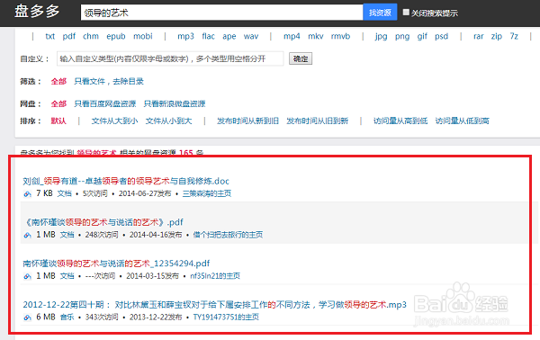Filter by rmvb file type
Viewport: 540px width, 340px height.
pos(340,36)
